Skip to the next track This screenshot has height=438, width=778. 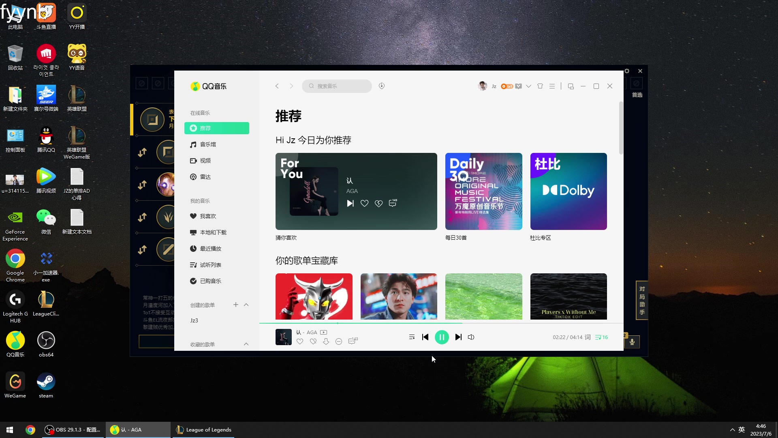458,337
